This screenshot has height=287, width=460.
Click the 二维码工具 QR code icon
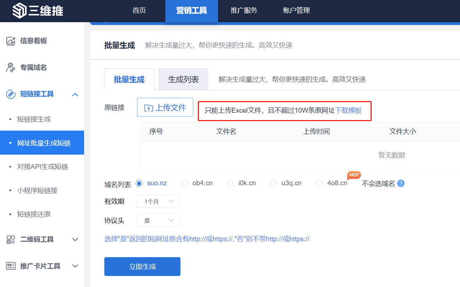click(11, 239)
